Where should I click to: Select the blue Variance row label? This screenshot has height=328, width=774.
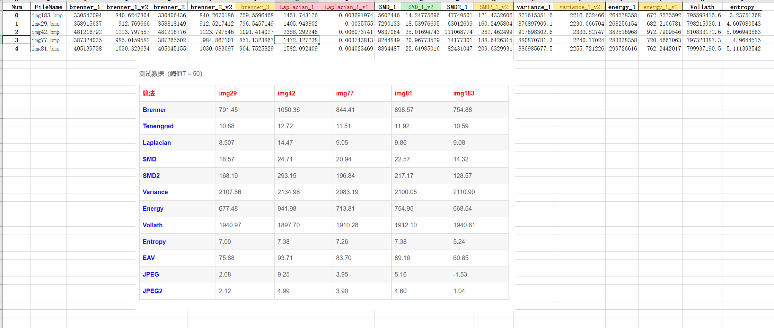click(155, 192)
